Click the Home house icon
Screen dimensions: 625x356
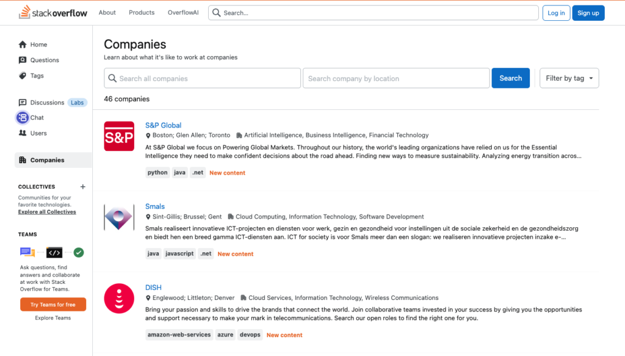[x=23, y=44]
